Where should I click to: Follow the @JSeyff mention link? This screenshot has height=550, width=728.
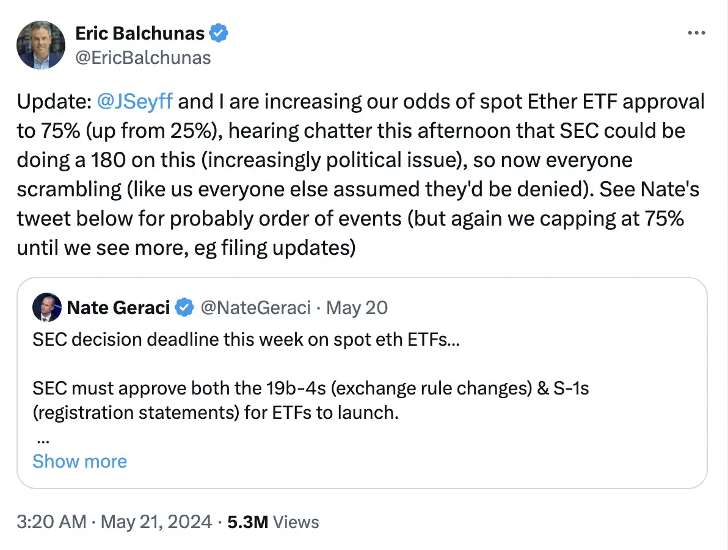(136, 101)
